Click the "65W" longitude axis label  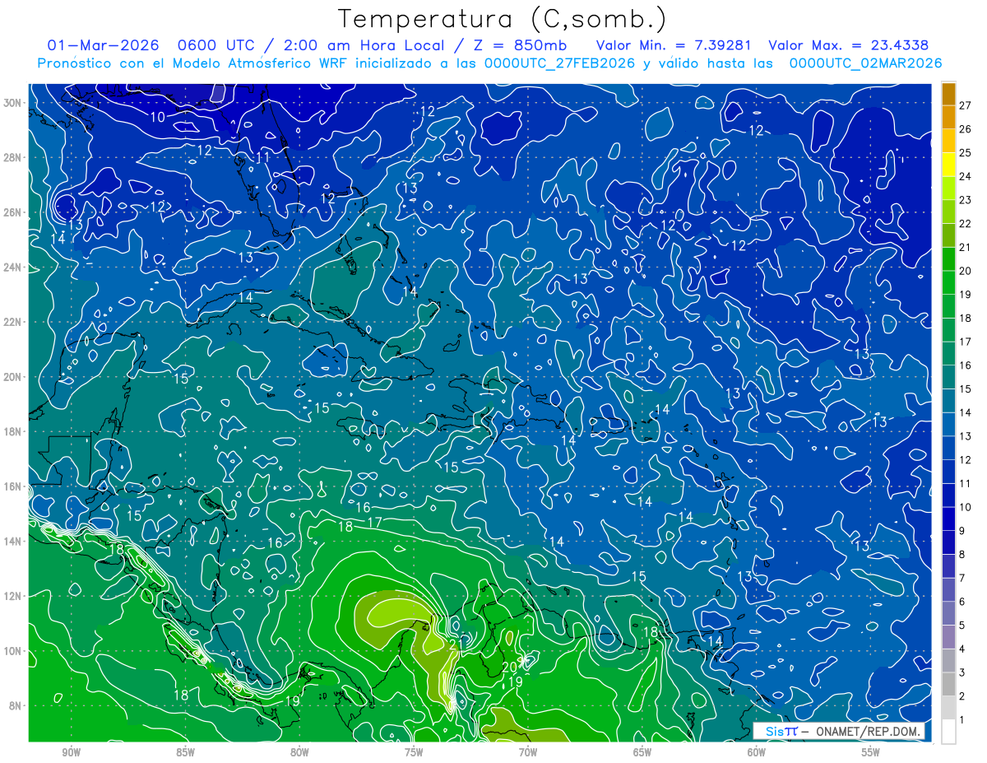coord(642,752)
